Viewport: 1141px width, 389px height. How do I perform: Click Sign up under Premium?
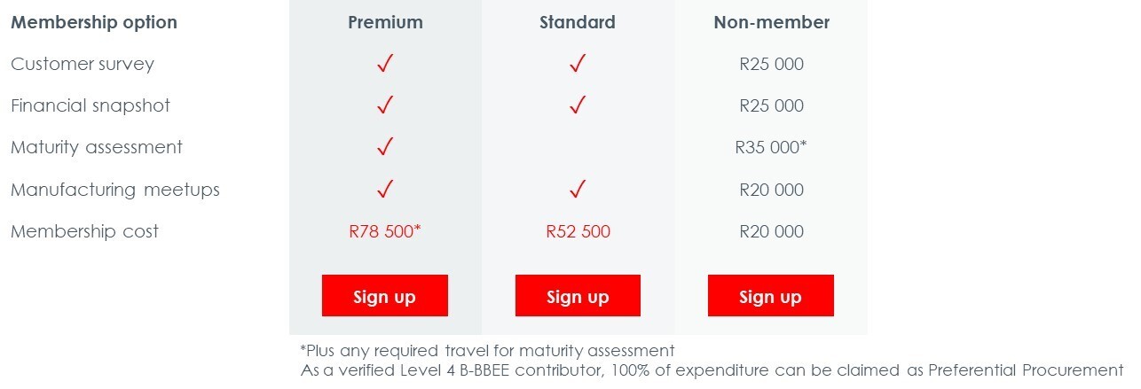[x=384, y=296]
